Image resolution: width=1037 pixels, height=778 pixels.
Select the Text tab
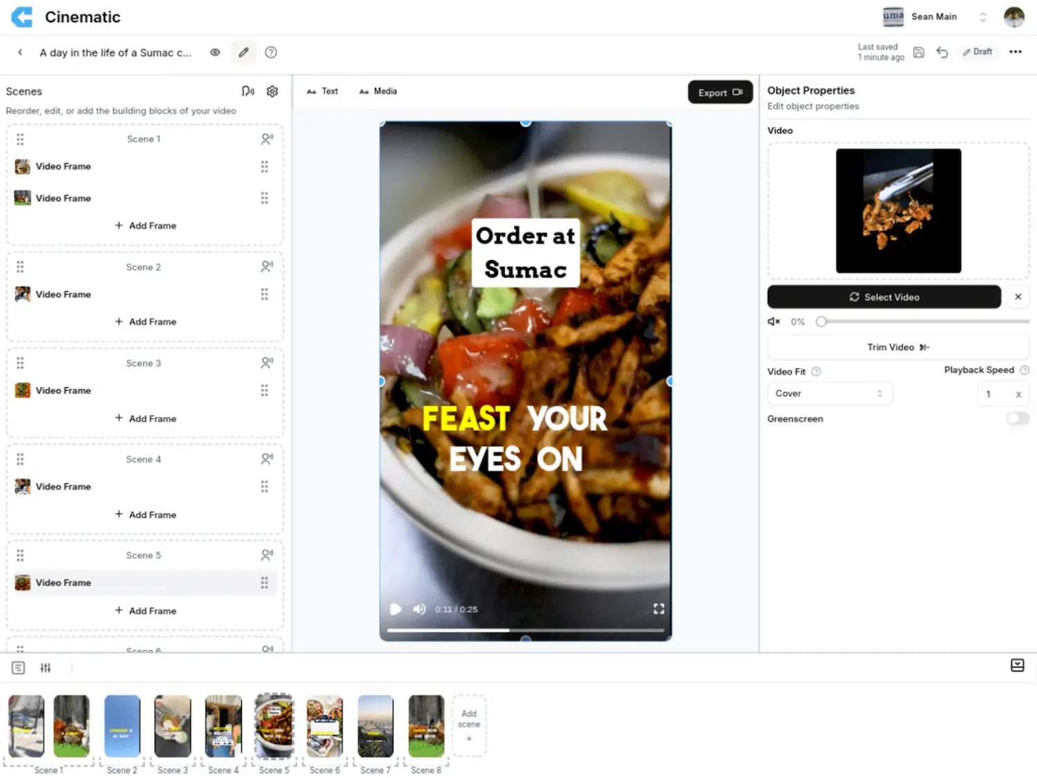[x=323, y=91]
